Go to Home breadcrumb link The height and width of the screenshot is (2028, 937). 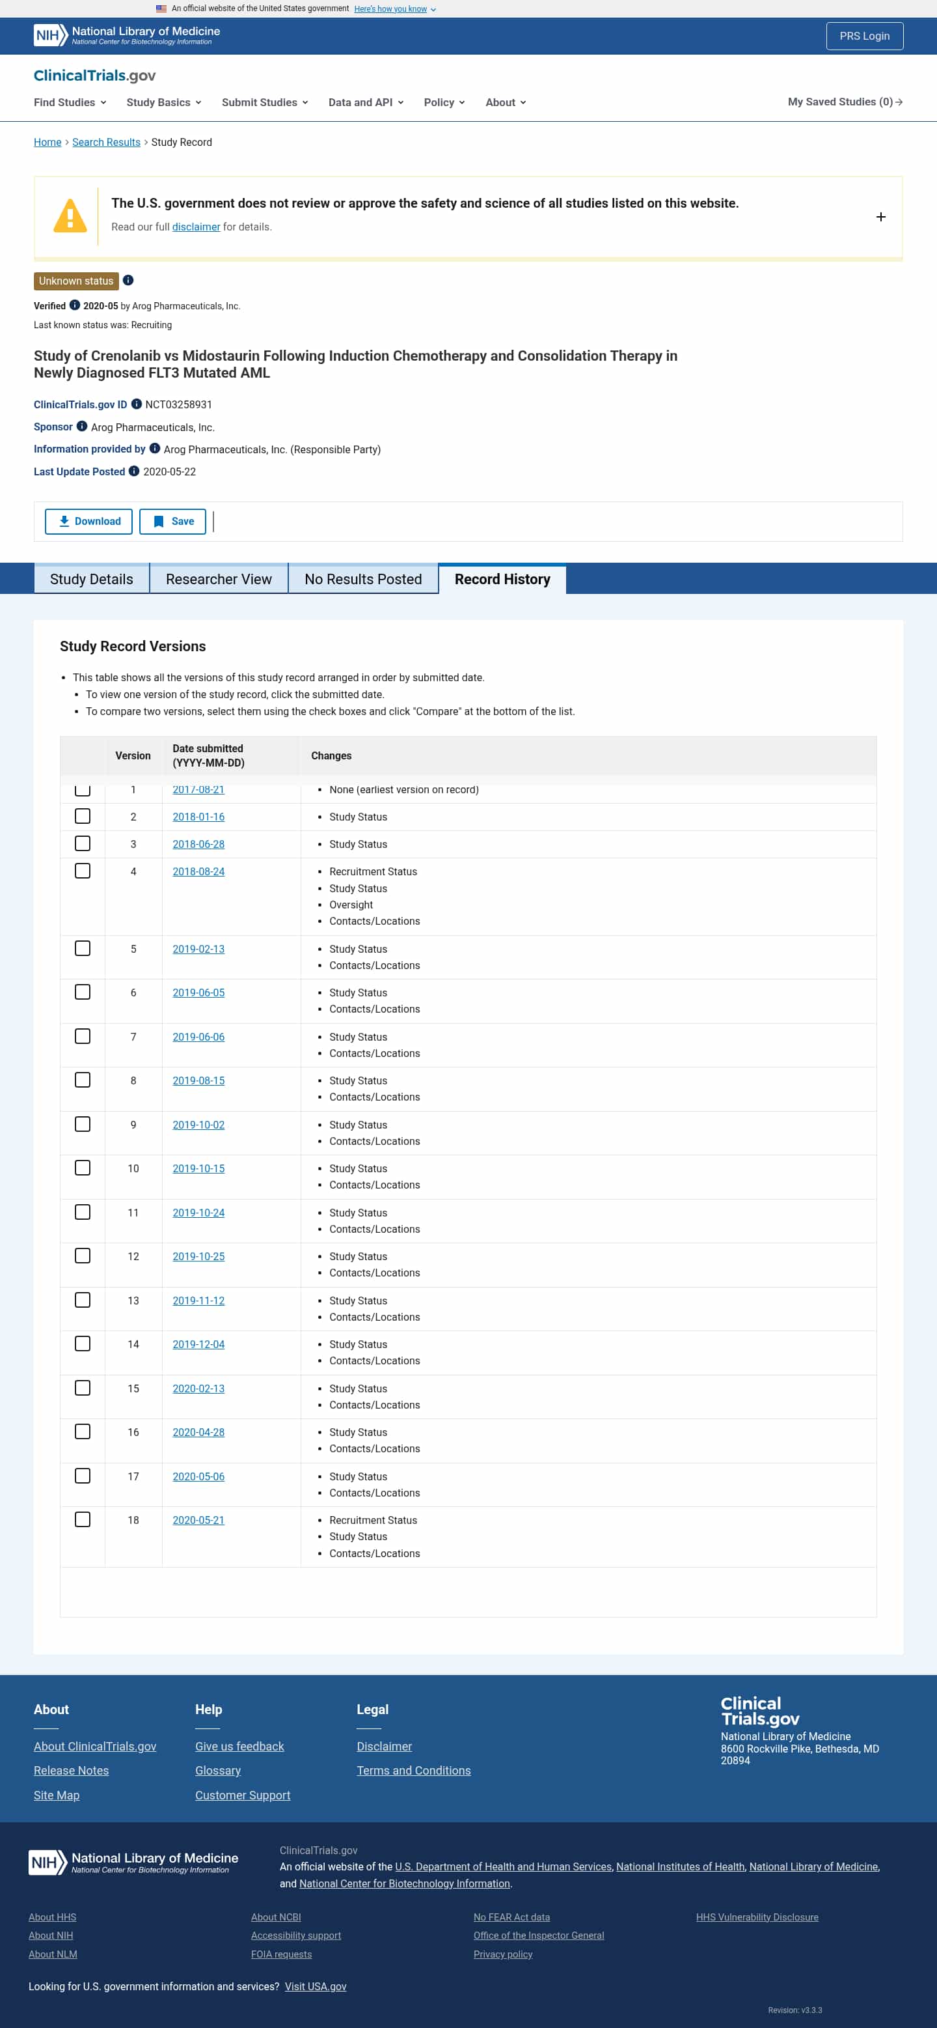coord(48,142)
